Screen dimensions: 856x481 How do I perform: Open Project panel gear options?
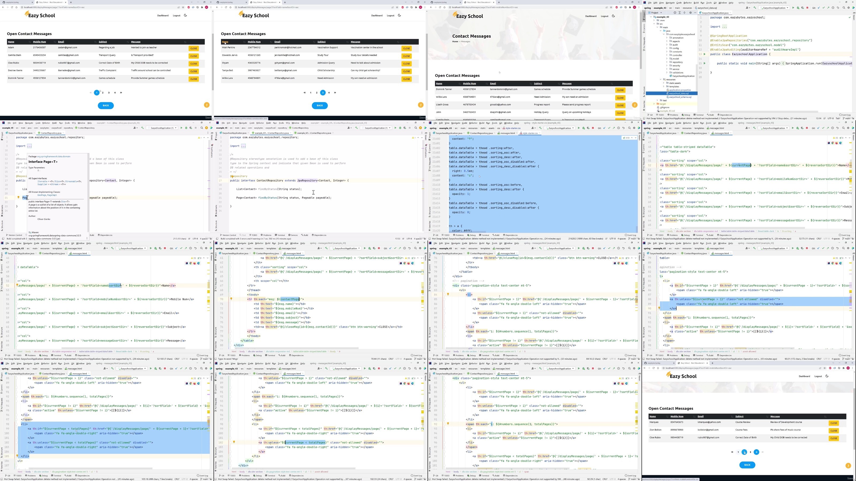690,13
